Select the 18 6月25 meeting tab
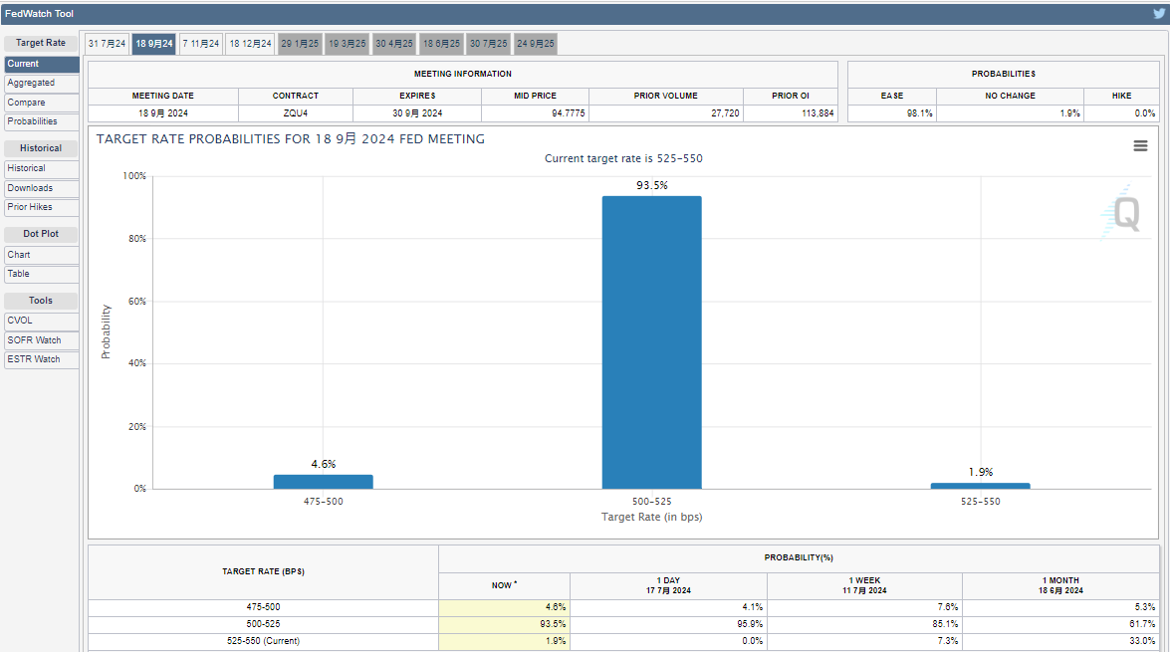This screenshot has height=652, width=1170. click(442, 43)
